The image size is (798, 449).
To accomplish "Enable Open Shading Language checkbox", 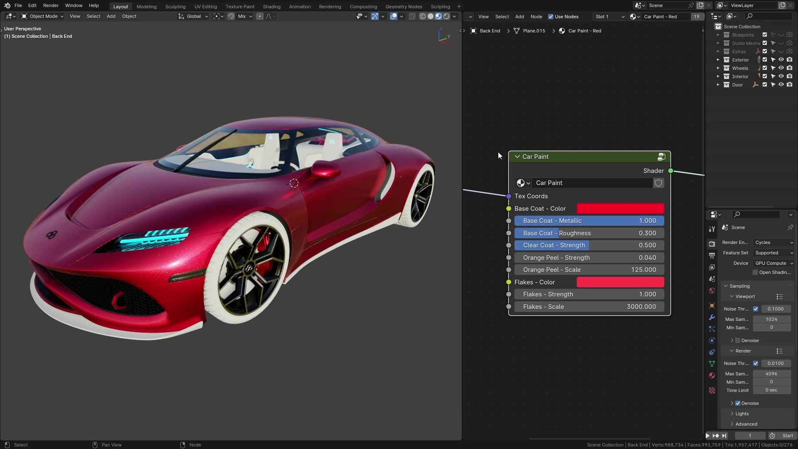I will 755,272.
